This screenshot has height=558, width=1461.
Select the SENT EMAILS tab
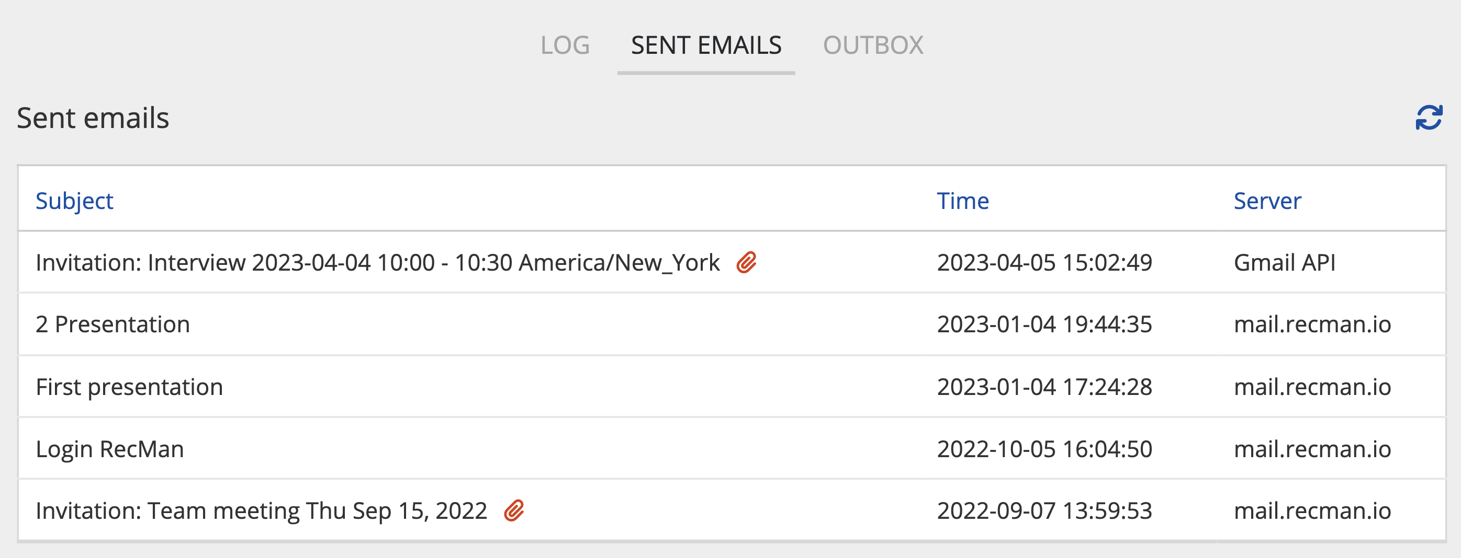(706, 45)
